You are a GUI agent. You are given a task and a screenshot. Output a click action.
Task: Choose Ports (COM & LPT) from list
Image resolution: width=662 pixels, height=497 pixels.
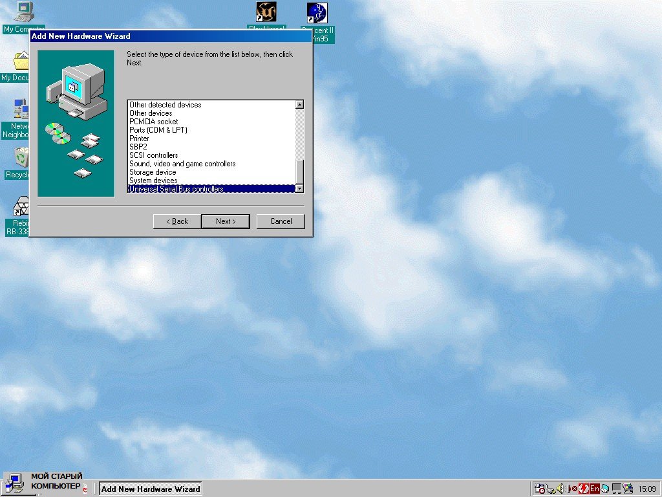tap(158, 130)
